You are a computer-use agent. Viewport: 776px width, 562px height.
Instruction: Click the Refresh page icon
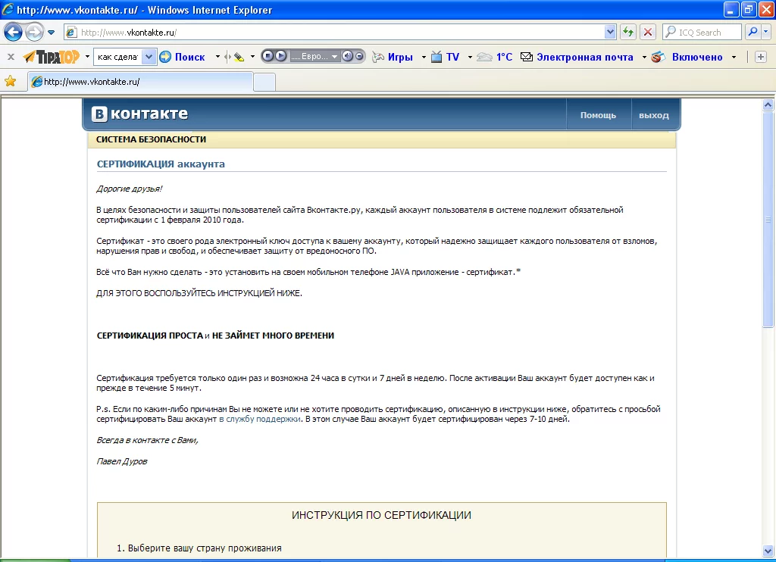click(628, 32)
